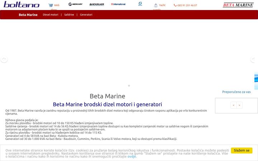Open the International brand logo
258x161 pixels.
(x=118, y=4)
